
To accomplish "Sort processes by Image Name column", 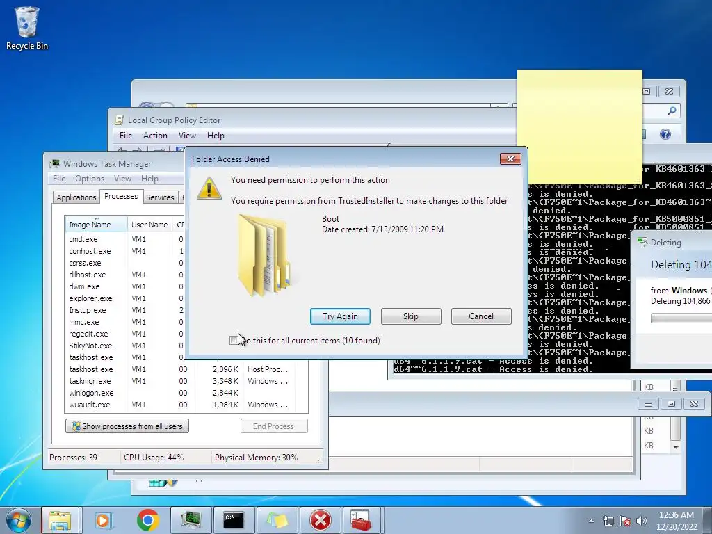I will (x=96, y=225).
